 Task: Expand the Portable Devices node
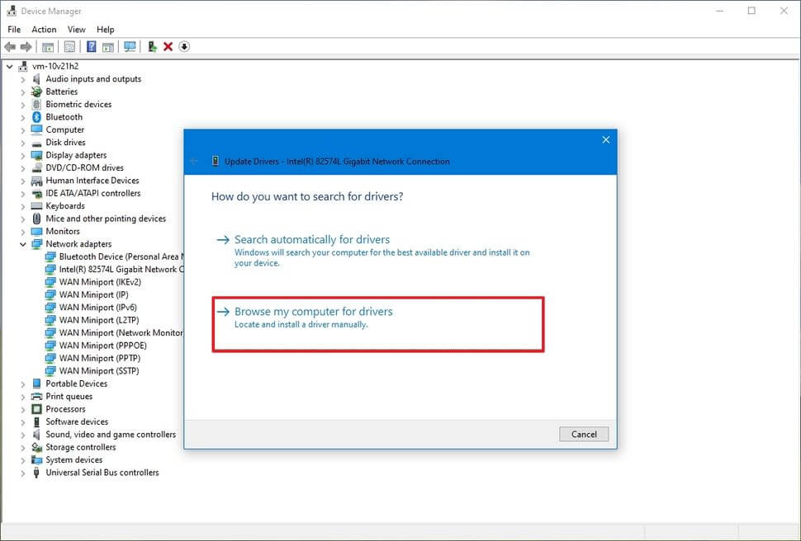point(23,383)
